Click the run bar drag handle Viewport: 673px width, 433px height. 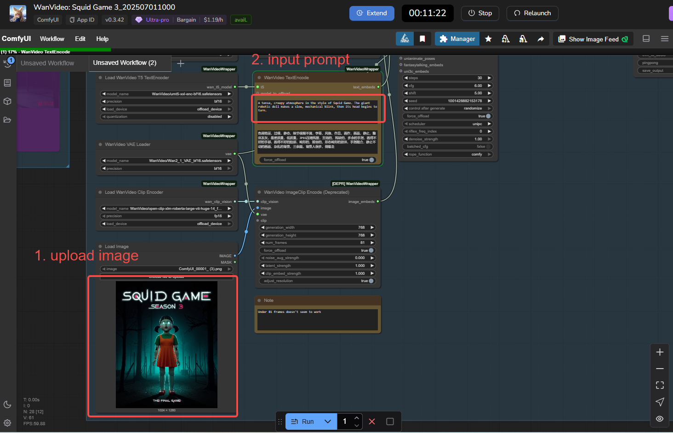tap(280, 421)
